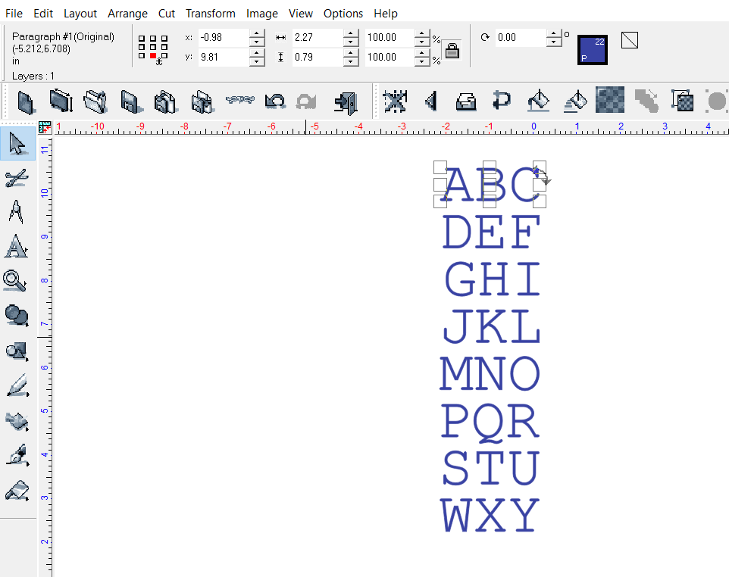Pick the compass measuring tool
This screenshot has height=577, width=729.
click(17, 212)
